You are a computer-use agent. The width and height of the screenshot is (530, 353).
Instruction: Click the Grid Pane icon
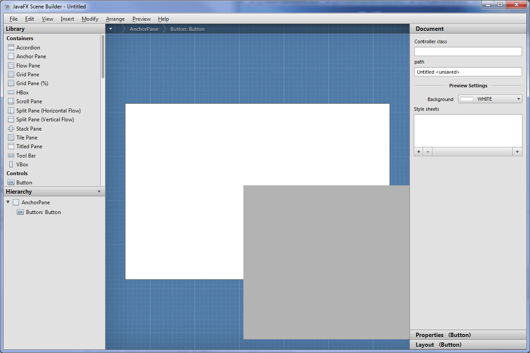click(11, 74)
